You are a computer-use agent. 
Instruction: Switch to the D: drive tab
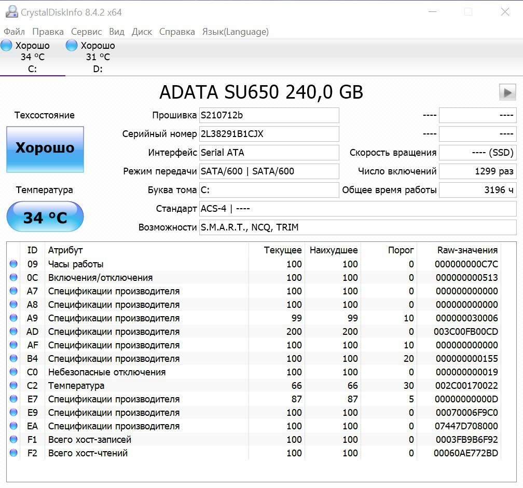pyautogui.click(x=98, y=57)
